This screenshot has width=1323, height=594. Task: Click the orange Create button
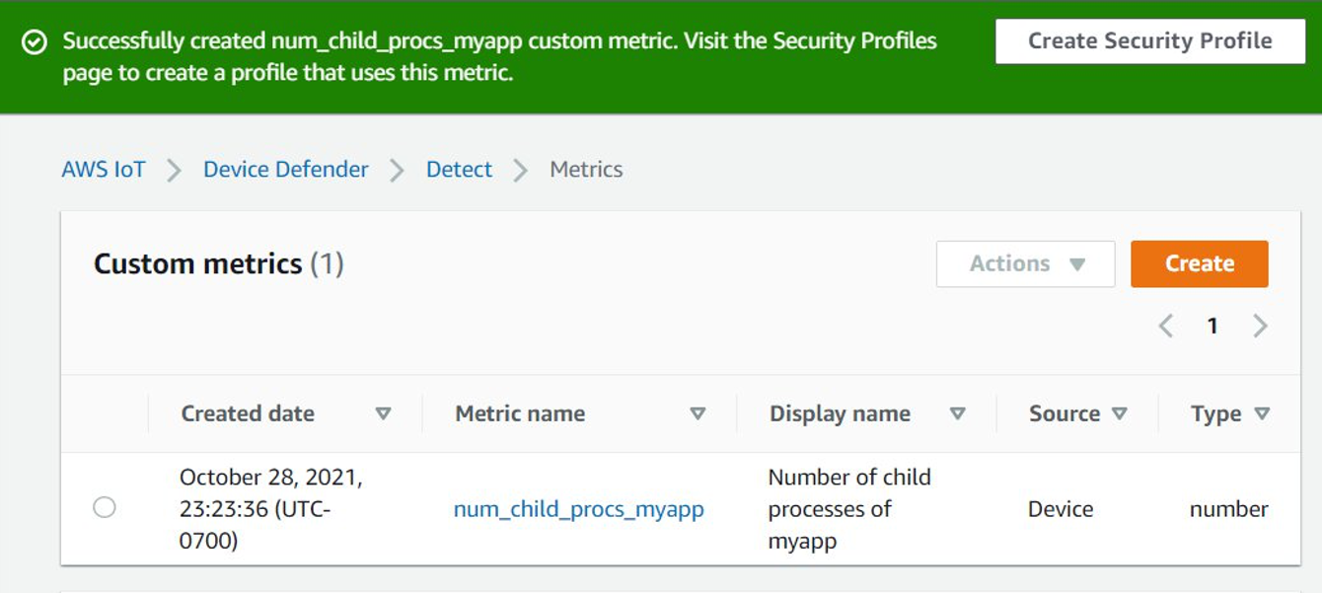tap(1199, 264)
